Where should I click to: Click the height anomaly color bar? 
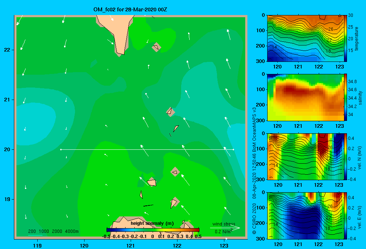[x=153, y=230]
